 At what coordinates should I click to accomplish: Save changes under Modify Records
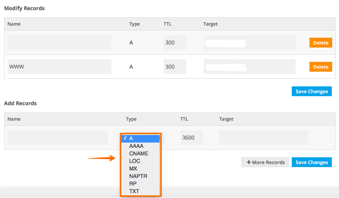[311, 91]
